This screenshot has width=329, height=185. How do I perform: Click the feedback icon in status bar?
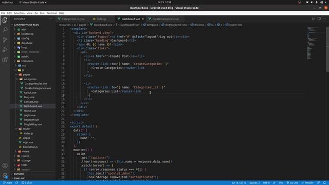click(x=318, y=183)
